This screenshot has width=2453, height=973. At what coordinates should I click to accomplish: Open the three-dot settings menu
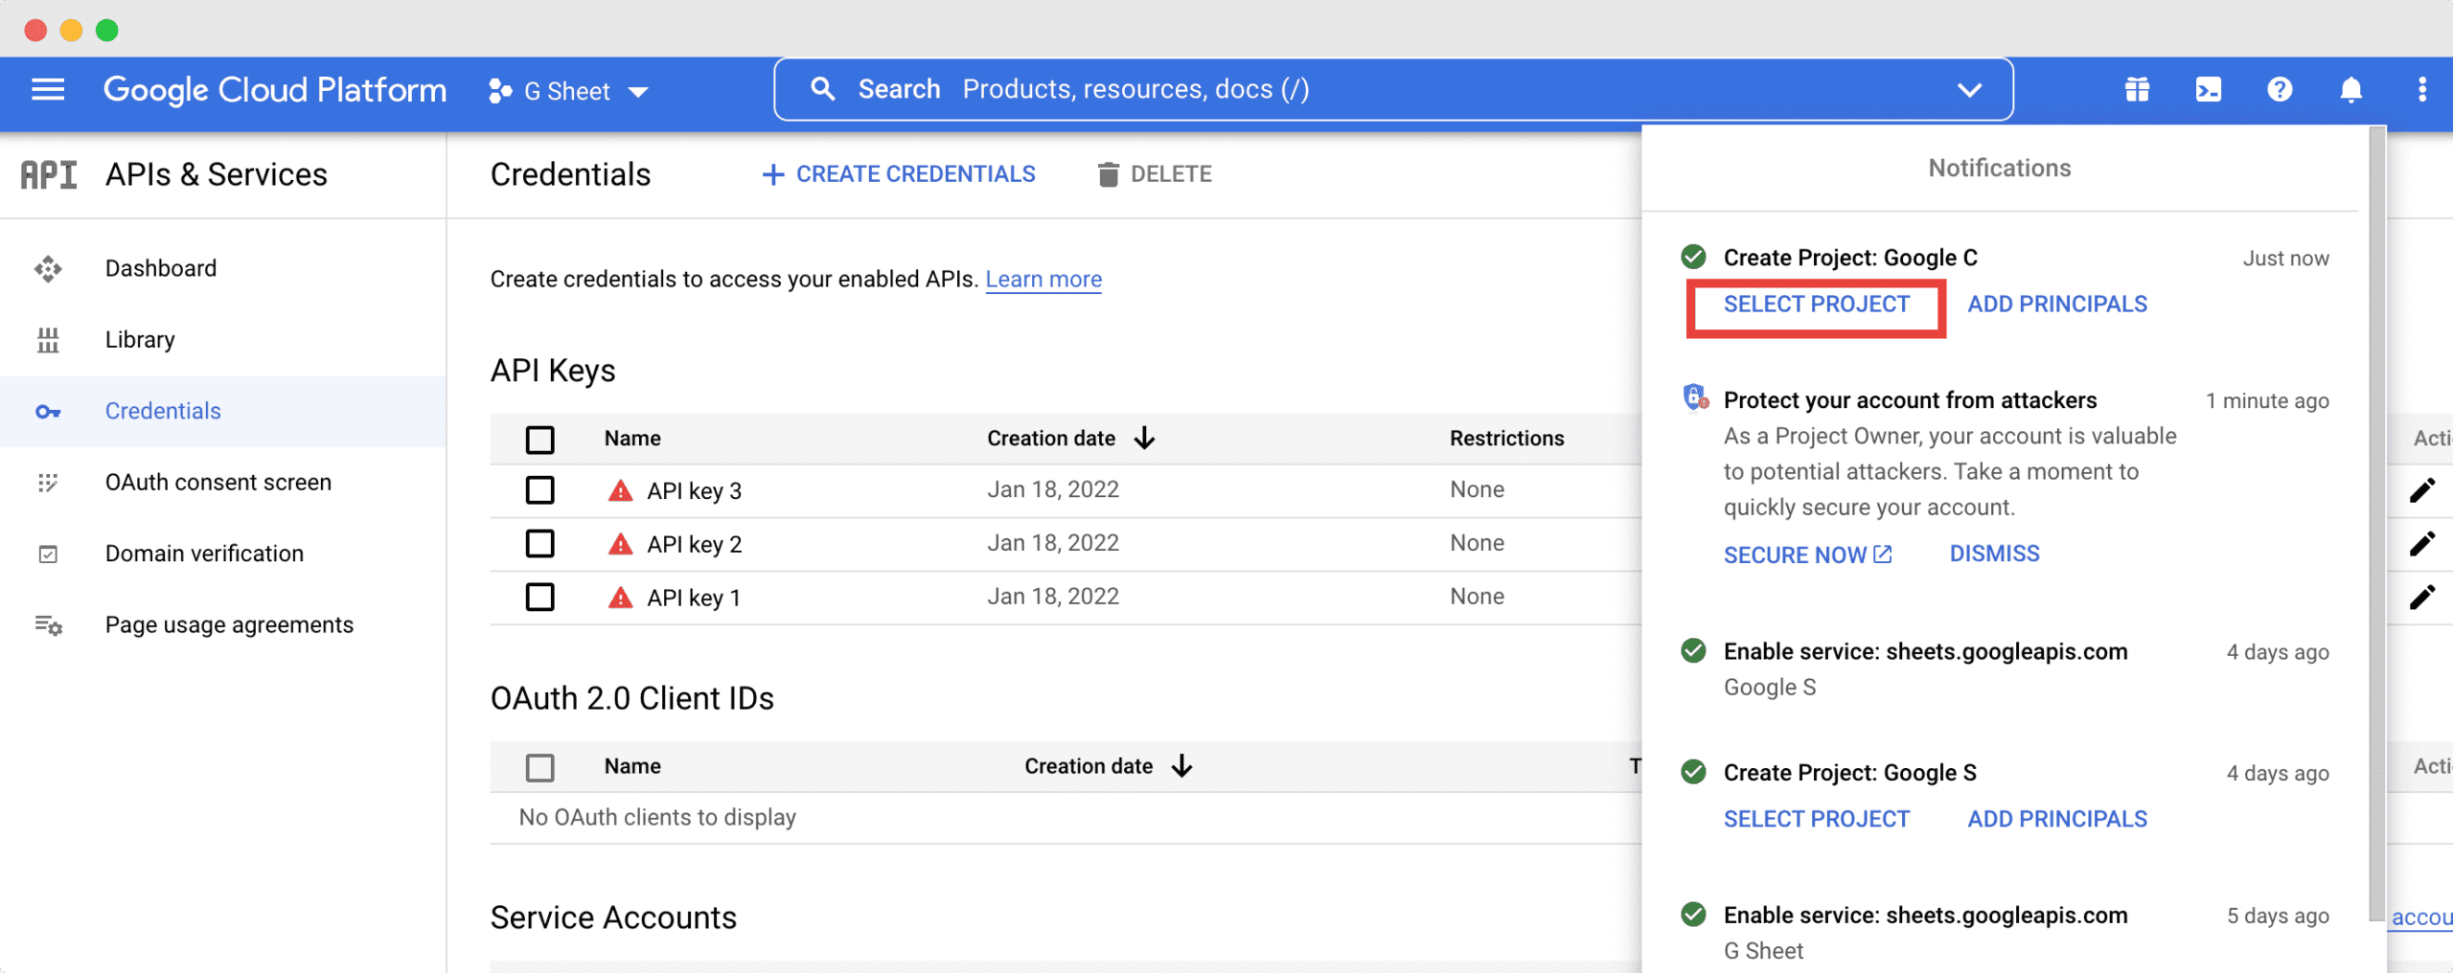click(x=2422, y=90)
